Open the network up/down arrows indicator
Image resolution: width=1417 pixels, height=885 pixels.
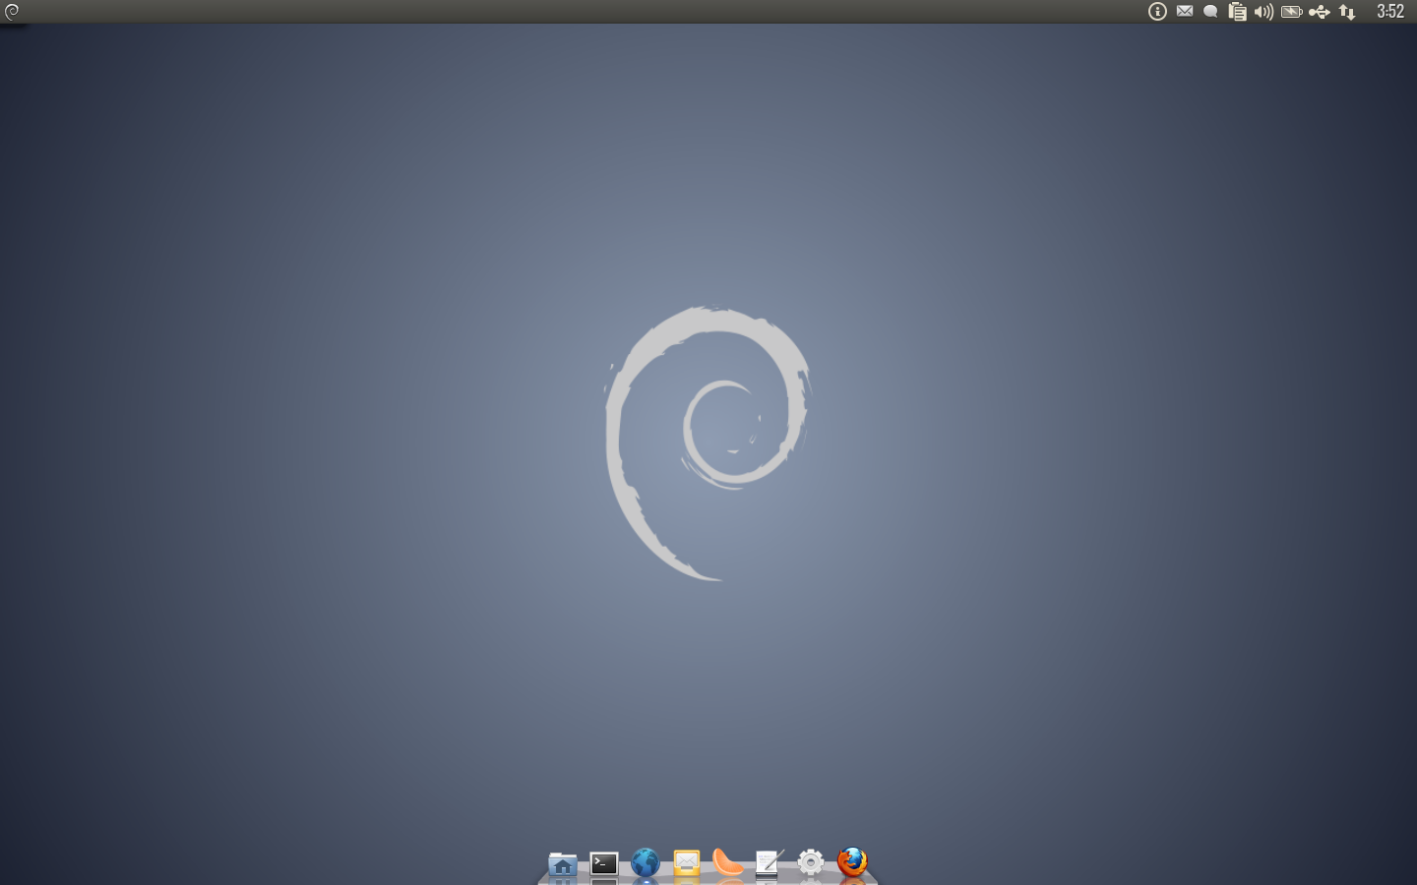click(x=1347, y=12)
